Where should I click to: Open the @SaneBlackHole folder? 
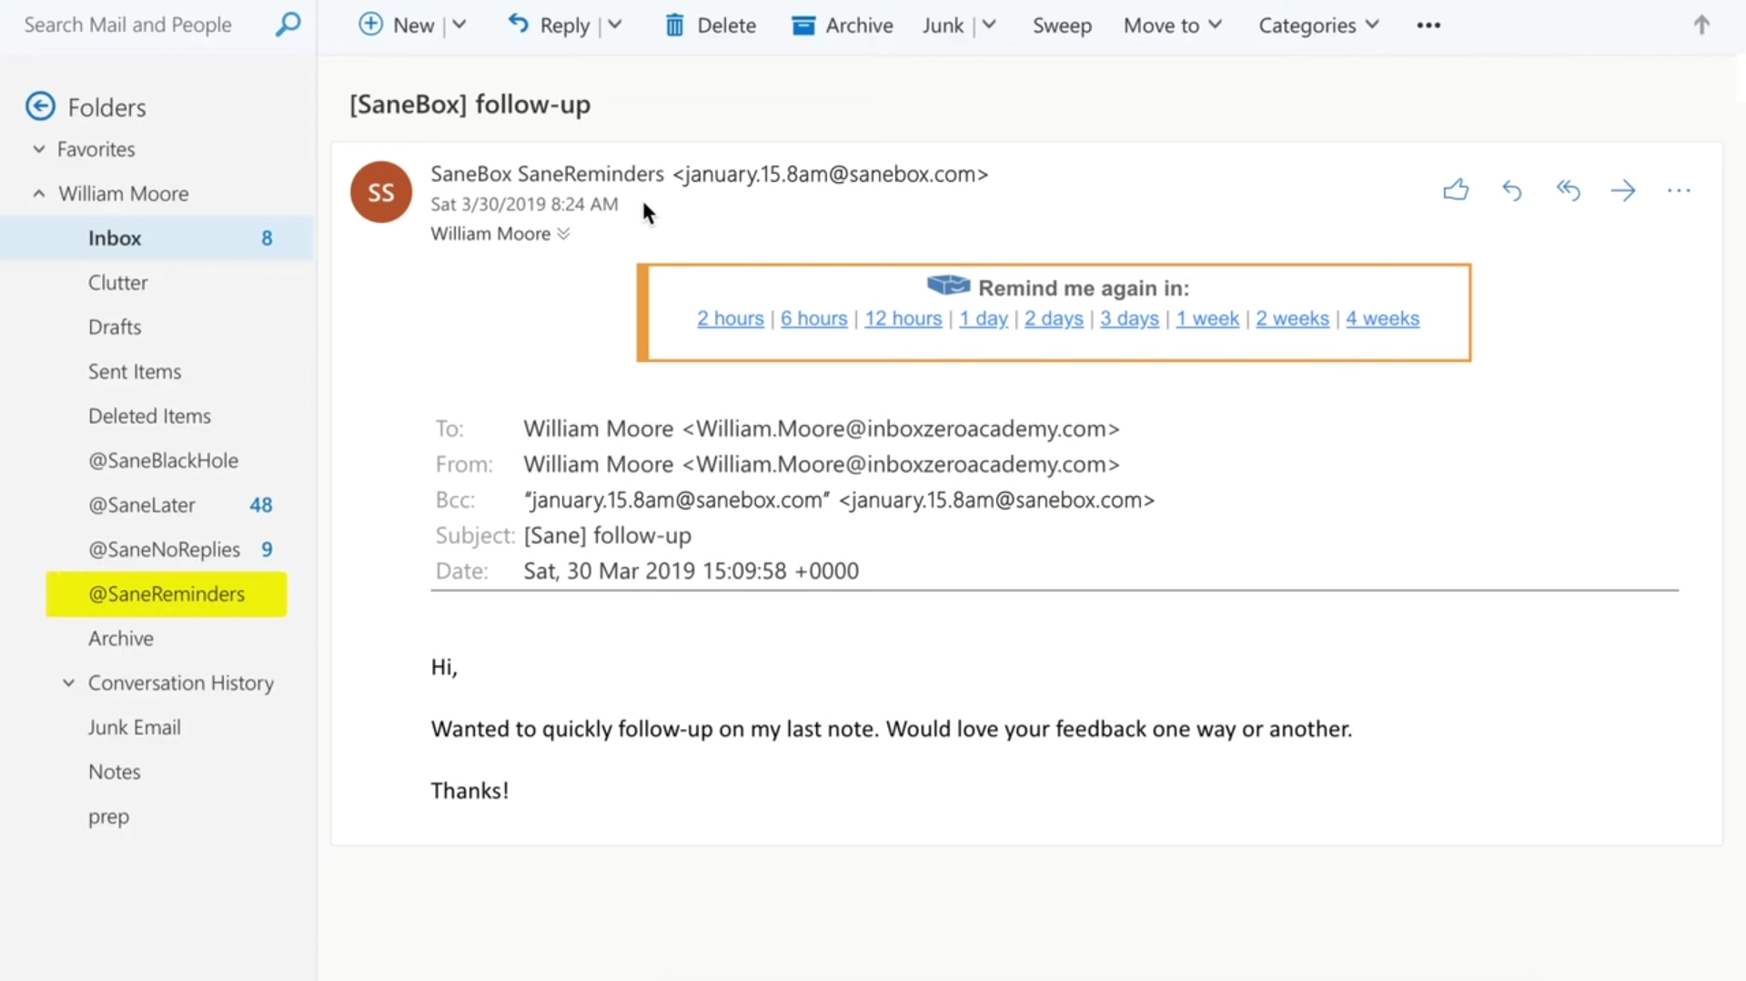coord(163,460)
